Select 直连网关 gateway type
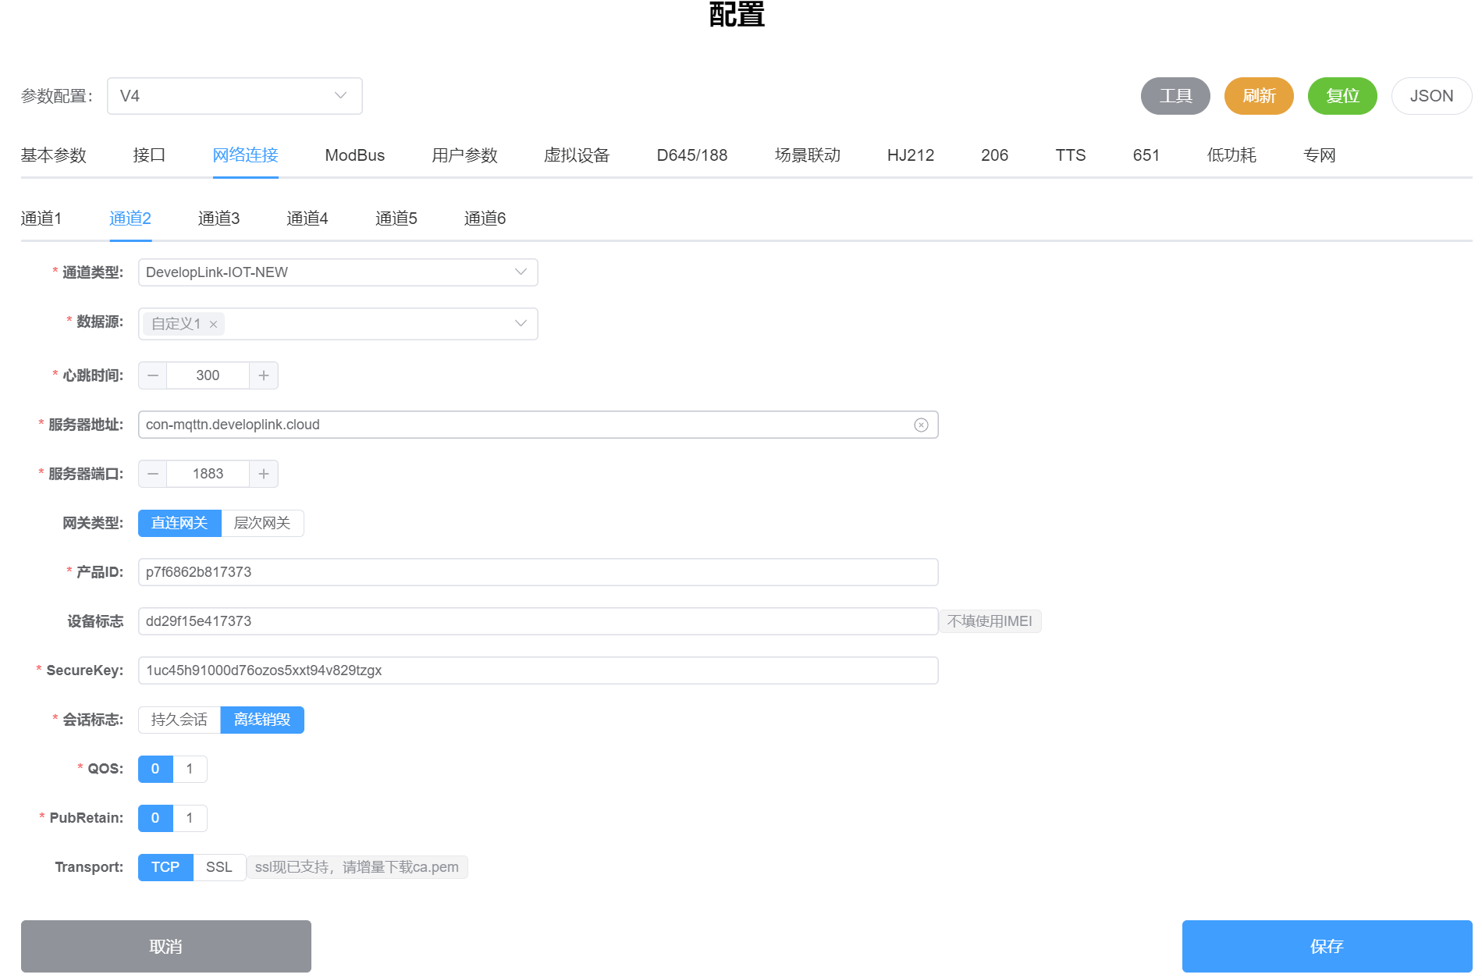1482x978 pixels. [x=179, y=523]
